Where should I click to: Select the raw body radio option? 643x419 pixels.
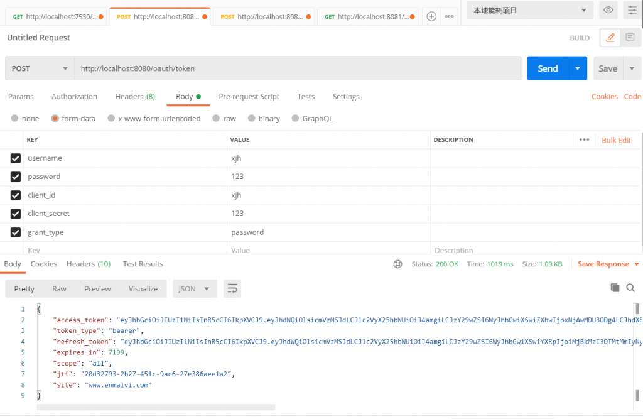click(216, 119)
